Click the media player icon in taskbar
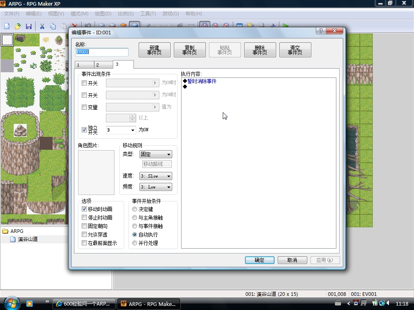Viewport: 414px width, 310px height. [x=29, y=304]
